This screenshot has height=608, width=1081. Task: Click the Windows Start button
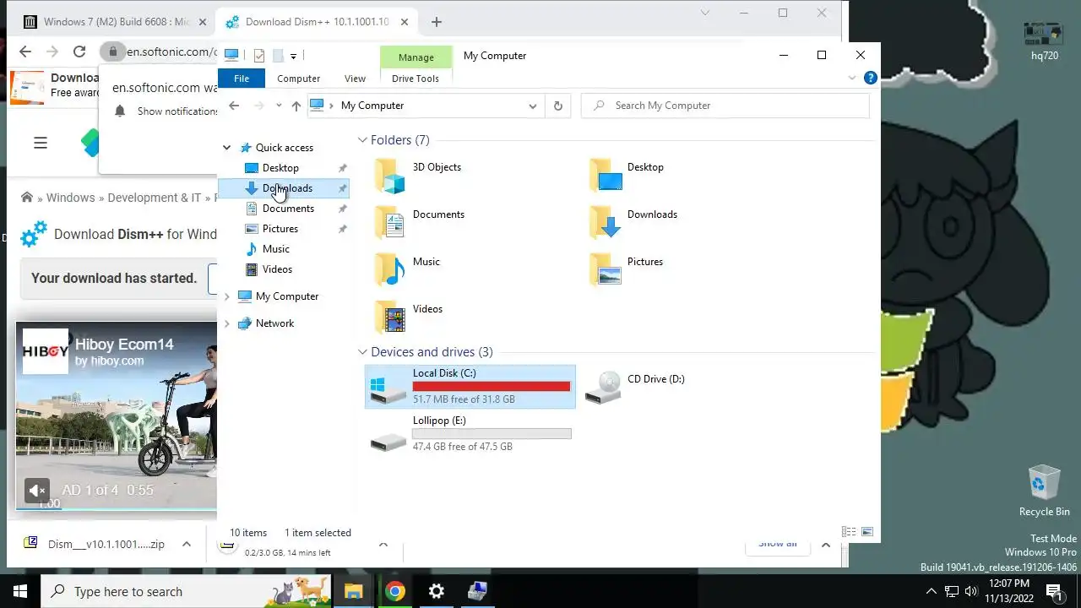20,591
